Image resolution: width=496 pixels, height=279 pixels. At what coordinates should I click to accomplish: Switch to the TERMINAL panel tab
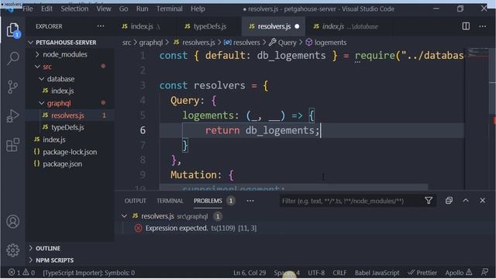coord(170,201)
